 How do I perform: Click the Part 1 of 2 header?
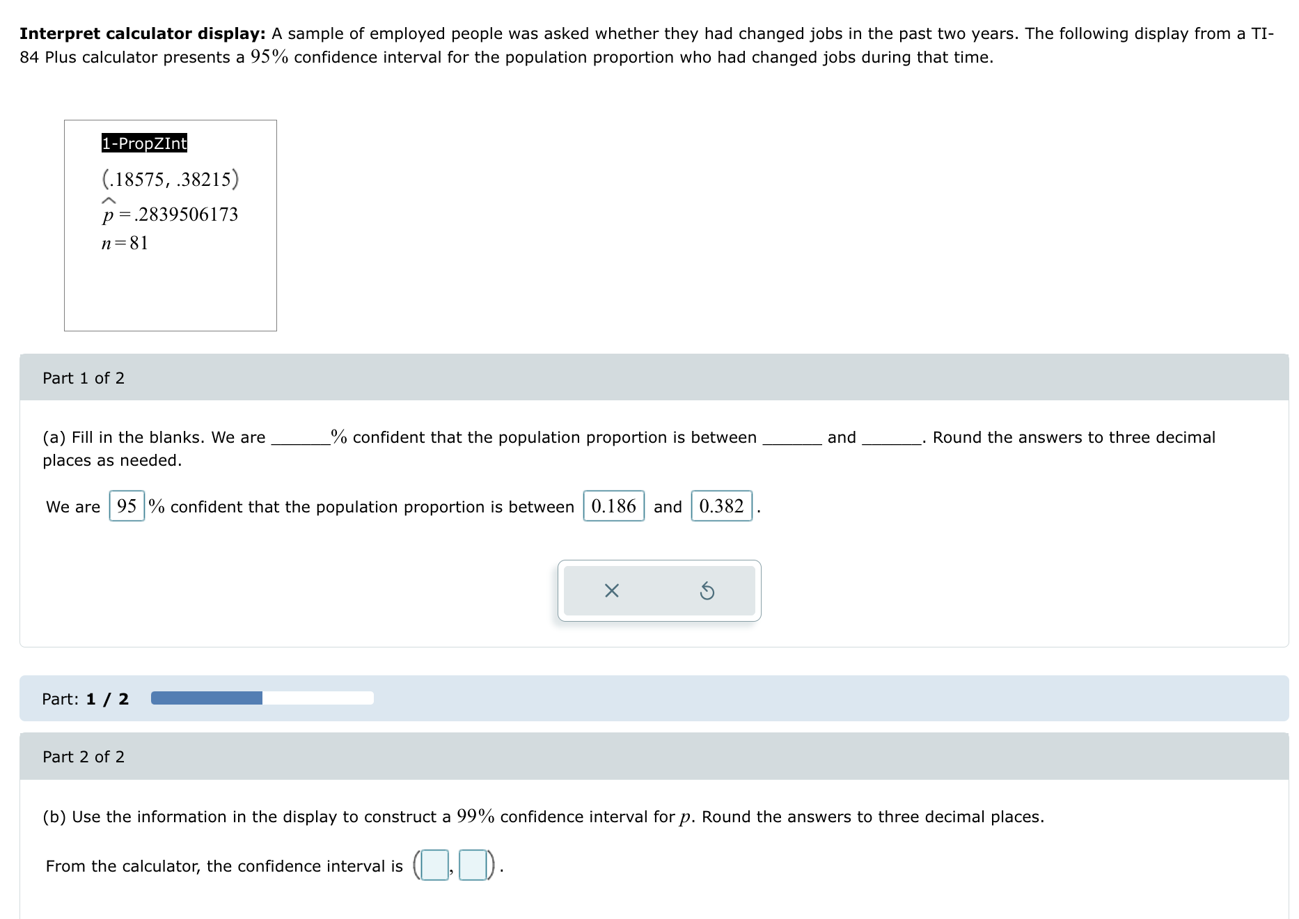(x=84, y=378)
